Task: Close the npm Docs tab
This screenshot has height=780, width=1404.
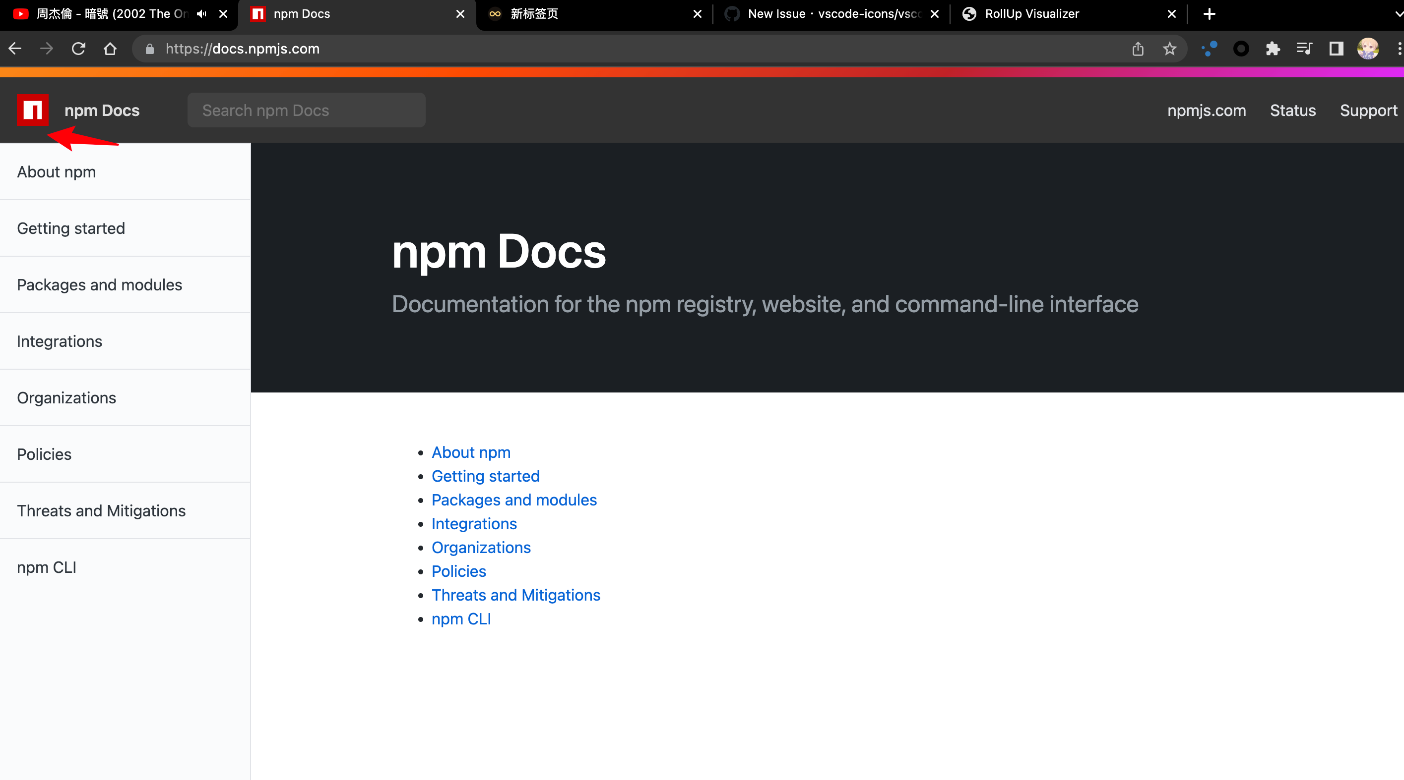Action: 460,14
